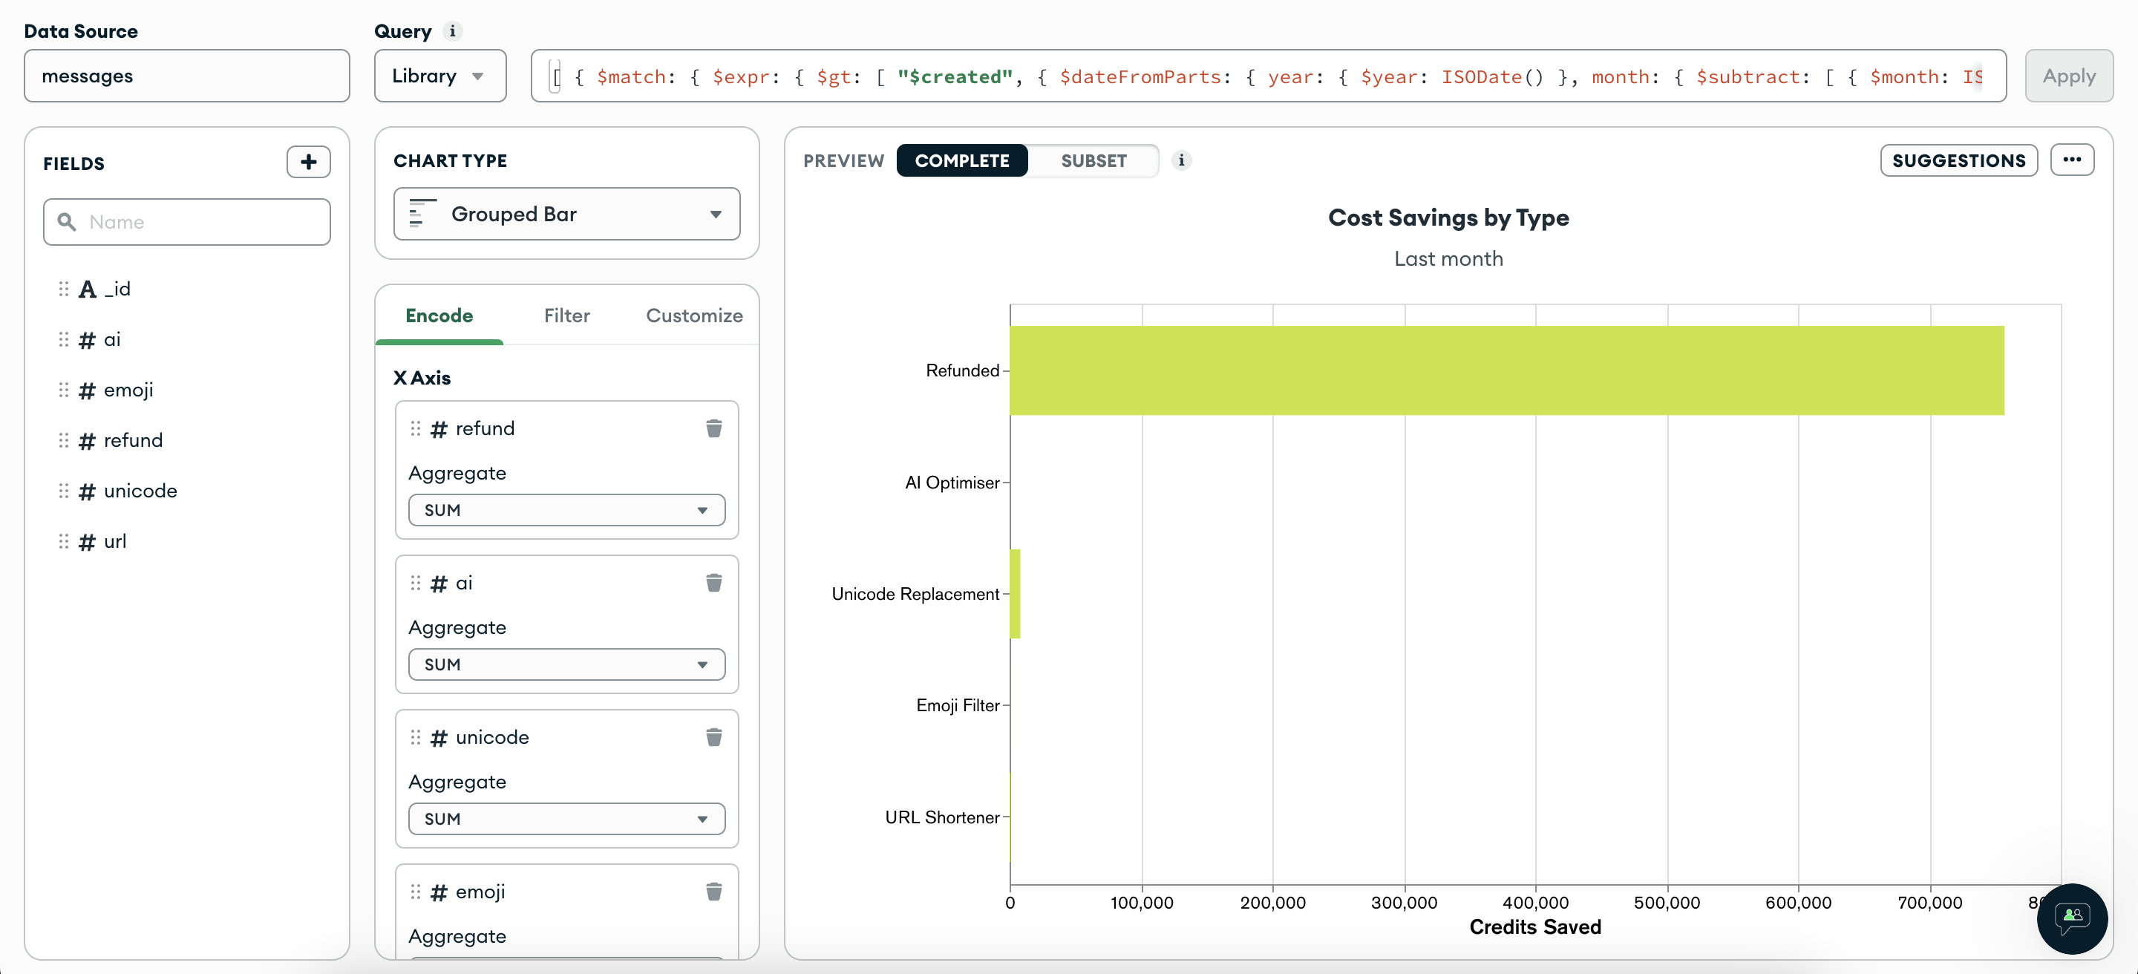2138x974 pixels.
Task: Click the sample mode info icon
Action: (1180, 160)
